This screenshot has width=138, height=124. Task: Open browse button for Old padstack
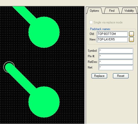click(131, 34)
